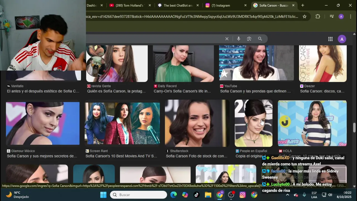
Task: Open 'Sofia Carson y sus mejores secretos' link
Action: point(42,156)
